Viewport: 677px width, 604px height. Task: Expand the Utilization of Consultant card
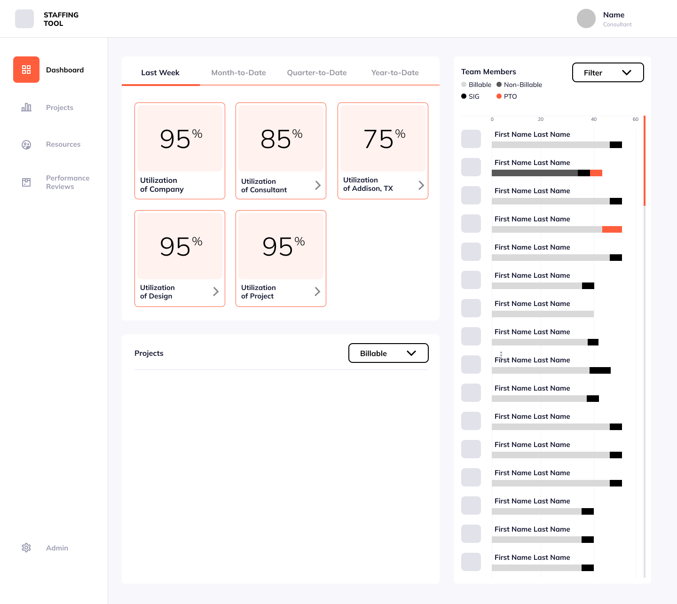318,185
